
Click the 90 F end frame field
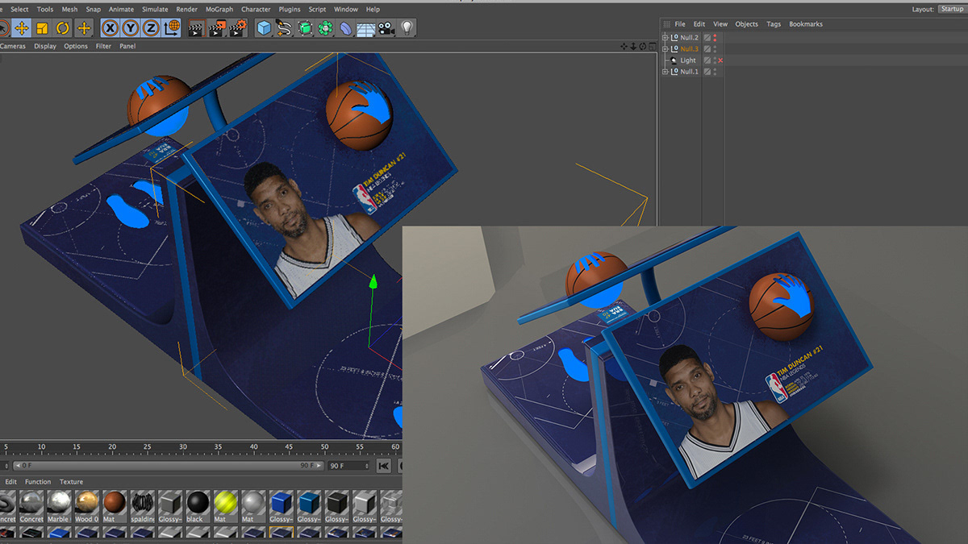point(348,466)
